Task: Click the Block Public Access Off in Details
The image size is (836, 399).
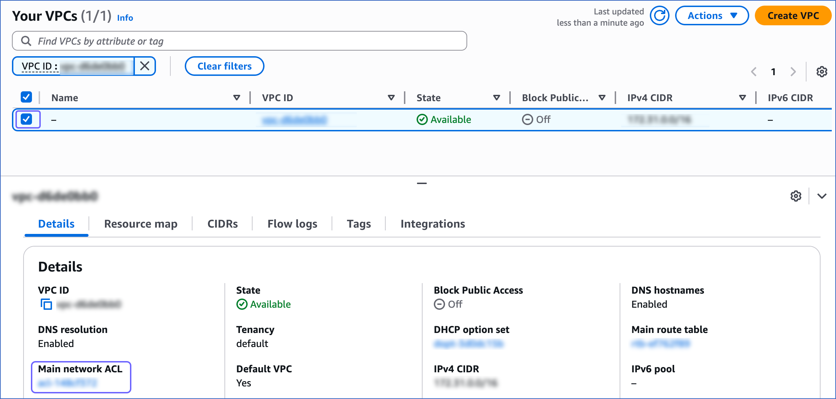Action: point(448,304)
